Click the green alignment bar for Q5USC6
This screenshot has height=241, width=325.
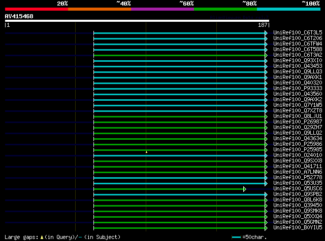pyautogui.click(x=169, y=189)
